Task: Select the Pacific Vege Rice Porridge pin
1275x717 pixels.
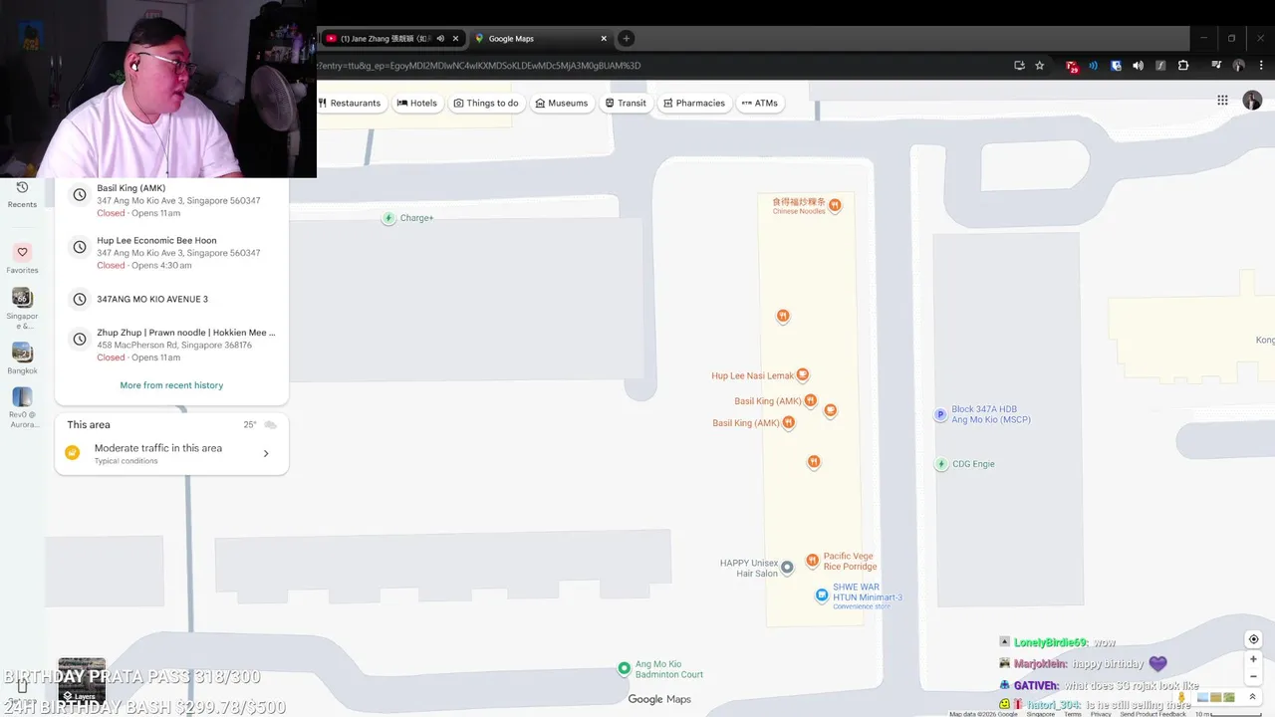Action: 813,561
